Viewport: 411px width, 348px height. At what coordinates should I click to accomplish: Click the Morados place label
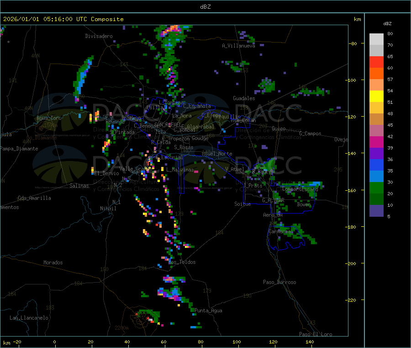click(53, 262)
